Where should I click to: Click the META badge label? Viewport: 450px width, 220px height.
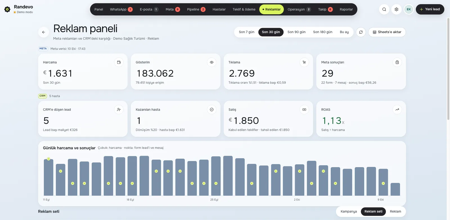point(43,49)
